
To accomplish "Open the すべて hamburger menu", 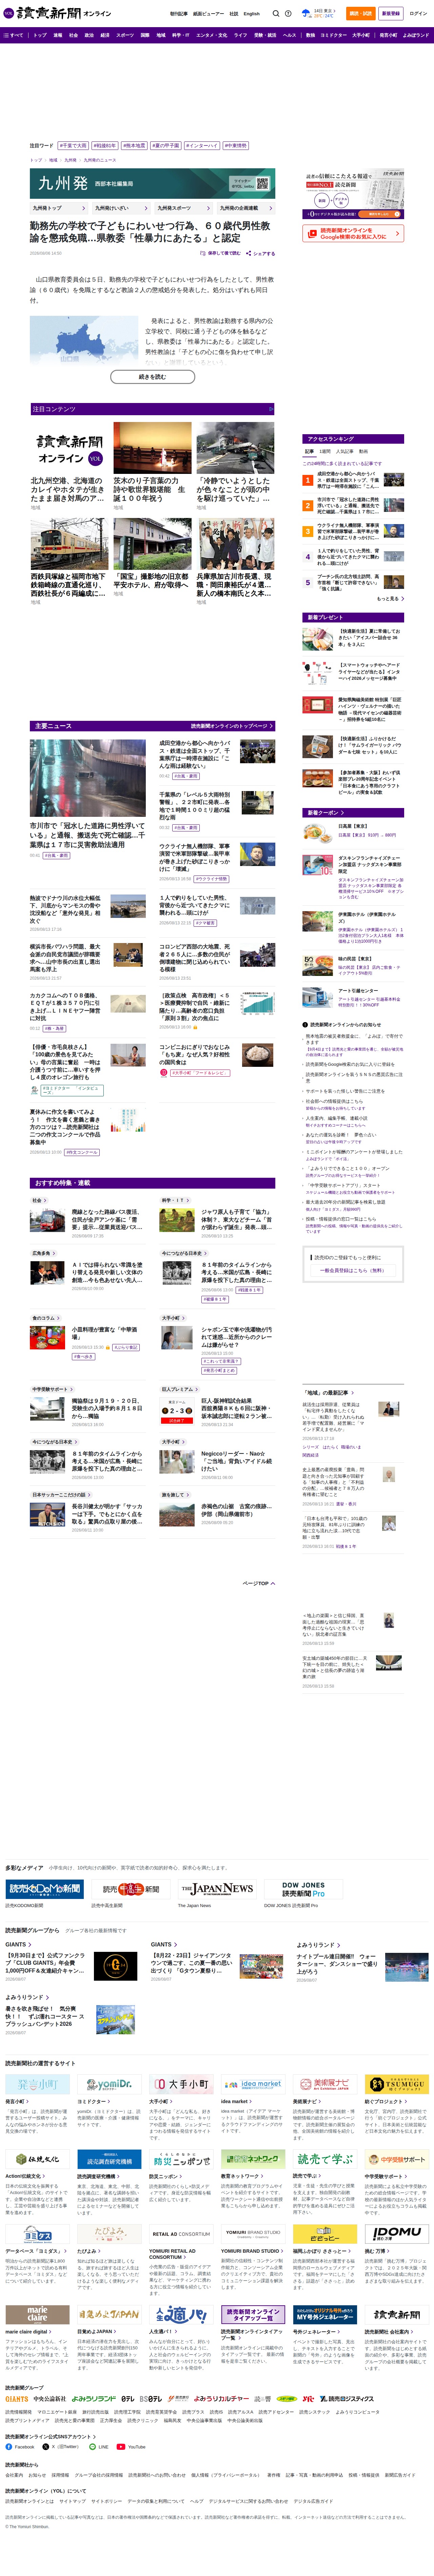I will [13, 35].
